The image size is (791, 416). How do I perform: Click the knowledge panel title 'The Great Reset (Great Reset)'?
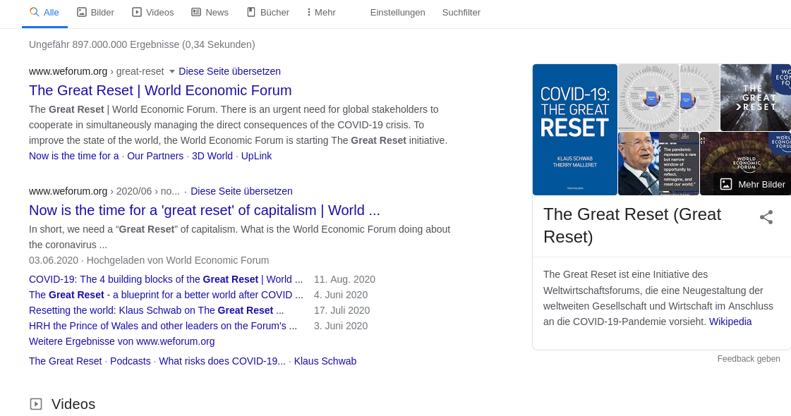pos(632,226)
